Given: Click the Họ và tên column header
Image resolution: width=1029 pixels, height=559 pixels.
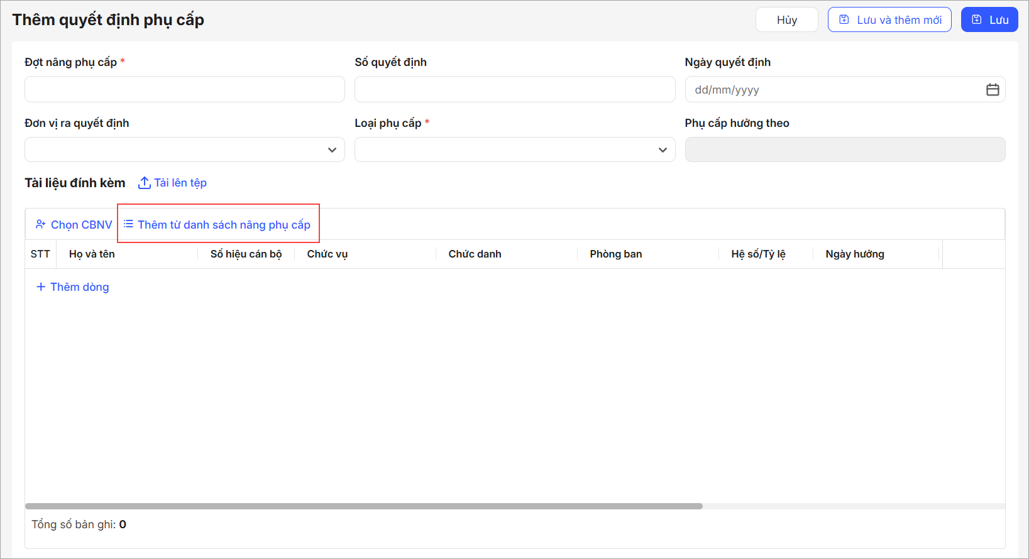Looking at the screenshot, I should [92, 254].
